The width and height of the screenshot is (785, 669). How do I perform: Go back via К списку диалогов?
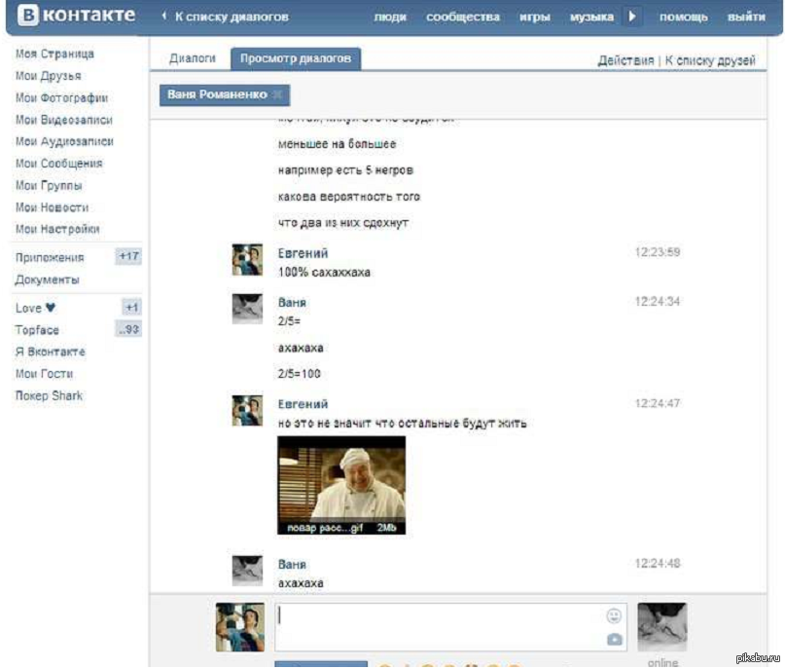click(230, 17)
